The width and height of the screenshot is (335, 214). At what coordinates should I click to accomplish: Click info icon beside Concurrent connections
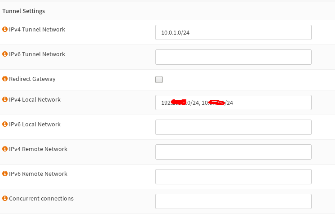click(x=5, y=199)
